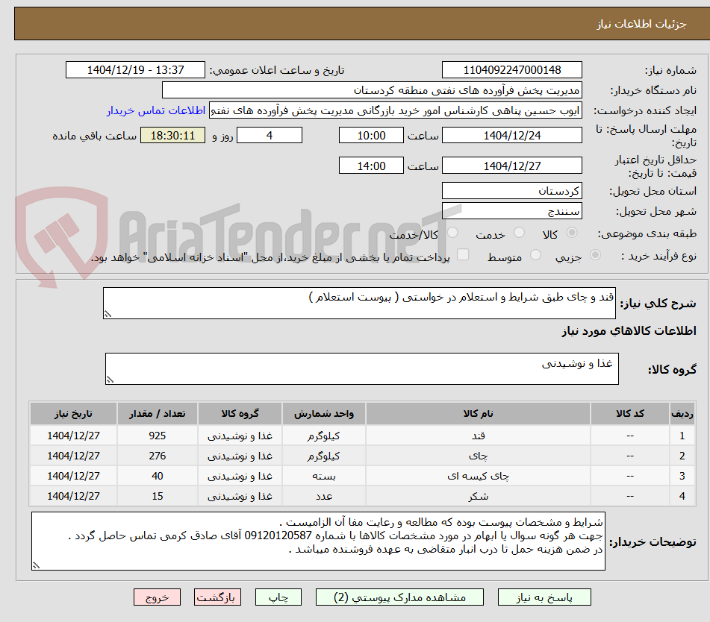This screenshot has width=710, height=622.
Task: Click the public announcement date field 1404/12/19
Action: pos(135,70)
